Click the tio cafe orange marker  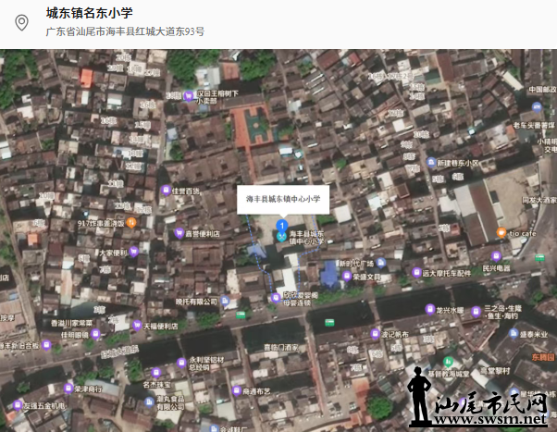501,232
